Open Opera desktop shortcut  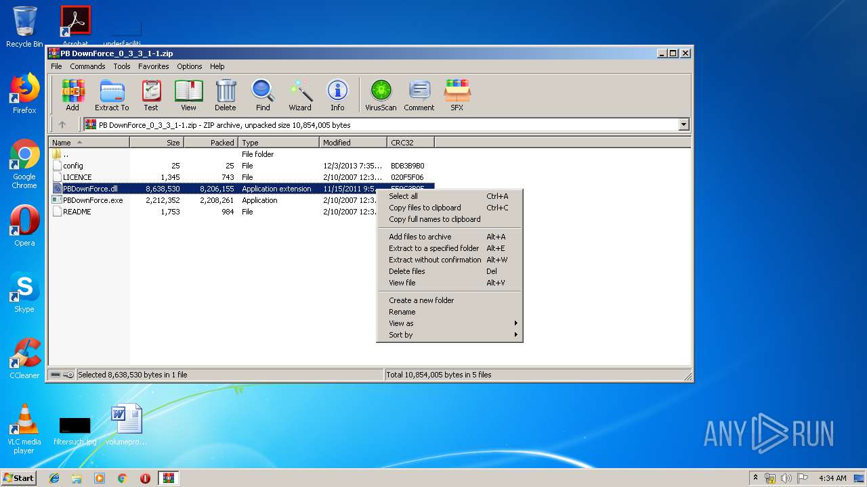pyautogui.click(x=24, y=226)
